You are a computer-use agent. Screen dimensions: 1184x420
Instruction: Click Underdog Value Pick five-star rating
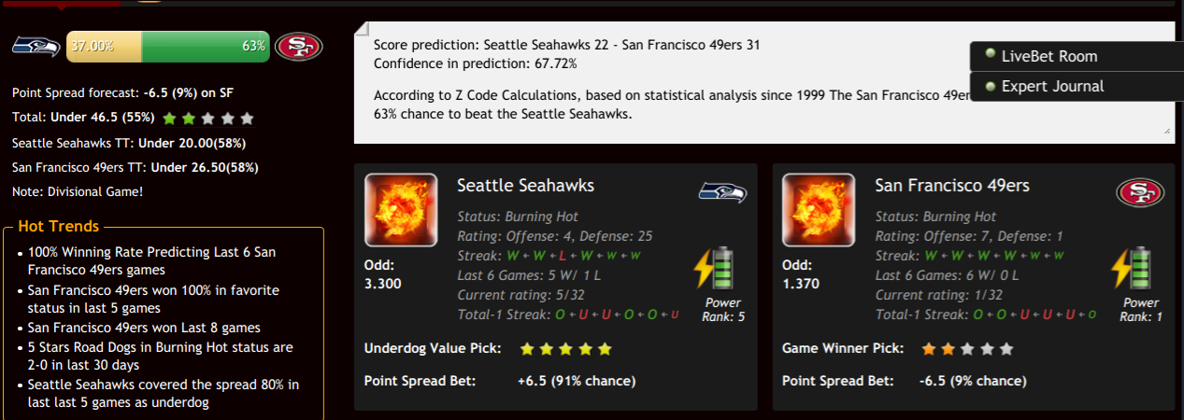pos(565,349)
